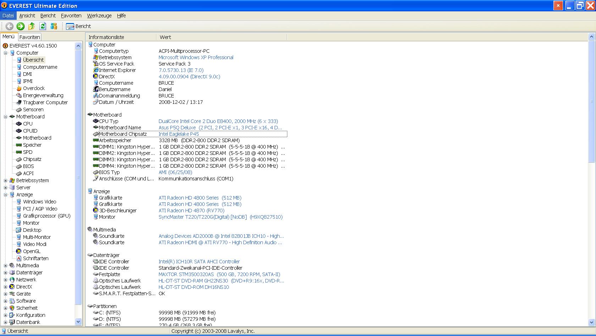Collapse the Anzeige tree node
The width and height of the screenshot is (596, 336).
pyautogui.click(x=5, y=195)
